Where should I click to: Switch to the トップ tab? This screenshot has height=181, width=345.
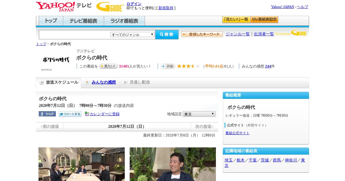[51, 21]
